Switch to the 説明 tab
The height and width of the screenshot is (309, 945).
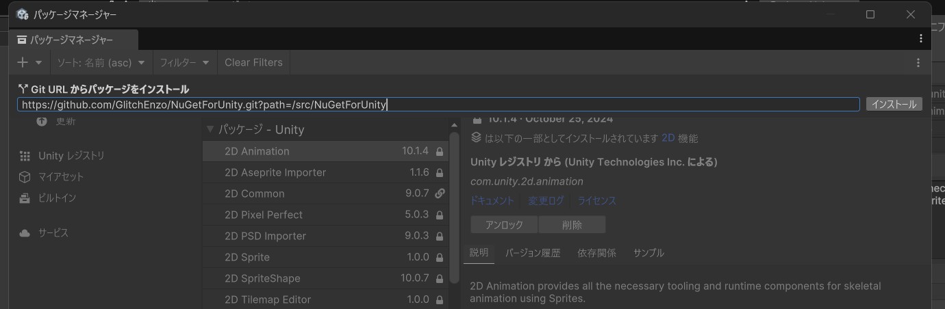pos(479,253)
